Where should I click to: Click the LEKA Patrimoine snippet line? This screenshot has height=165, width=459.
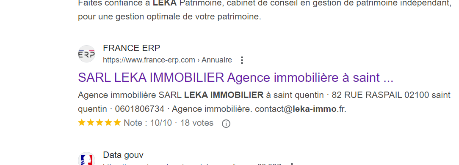point(264,3)
